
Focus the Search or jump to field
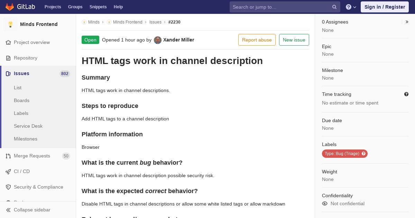click(x=285, y=7)
